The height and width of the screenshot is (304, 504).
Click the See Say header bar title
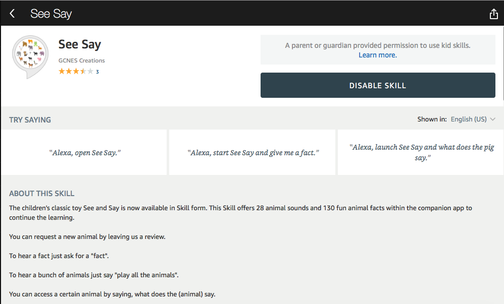pos(51,14)
